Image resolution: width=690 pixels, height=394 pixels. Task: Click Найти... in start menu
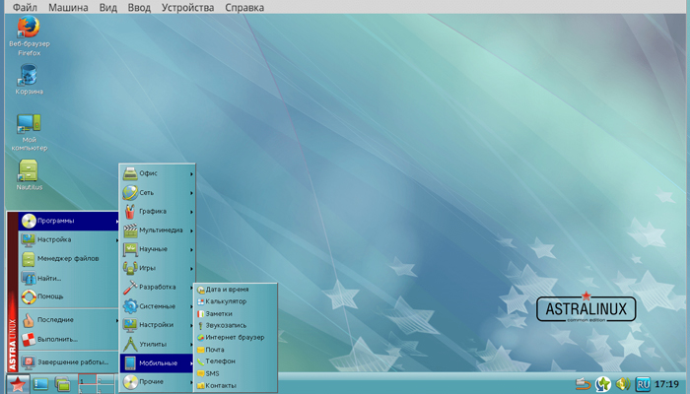point(69,278)
